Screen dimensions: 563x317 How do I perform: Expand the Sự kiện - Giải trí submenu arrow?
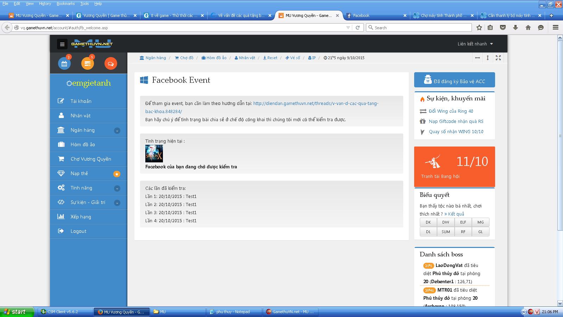117,203
